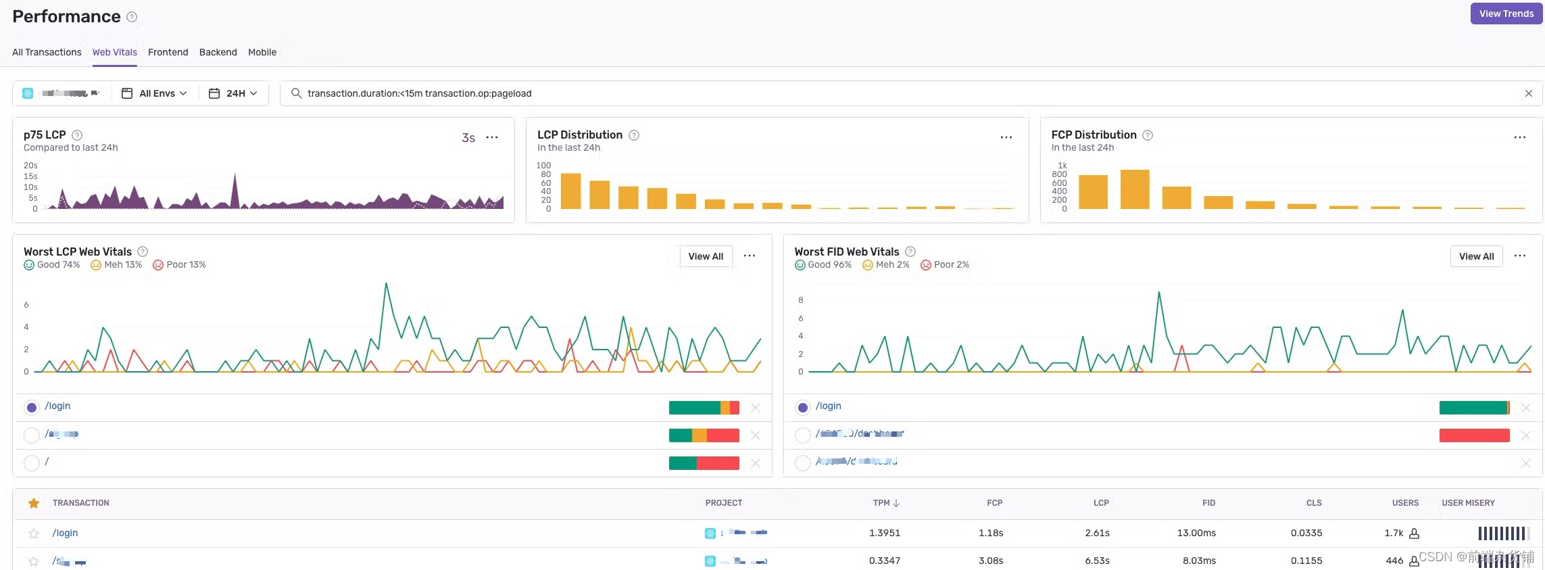Open the FCP Distribution ellipsis menu
Screen dimensions: 1545x570
point(1520,137)
